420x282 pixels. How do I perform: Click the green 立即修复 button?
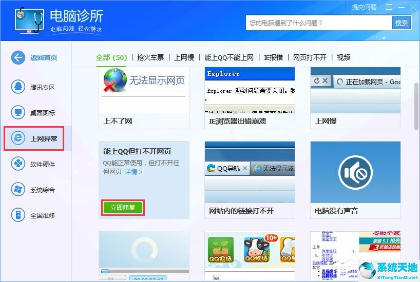coord(123,207)
